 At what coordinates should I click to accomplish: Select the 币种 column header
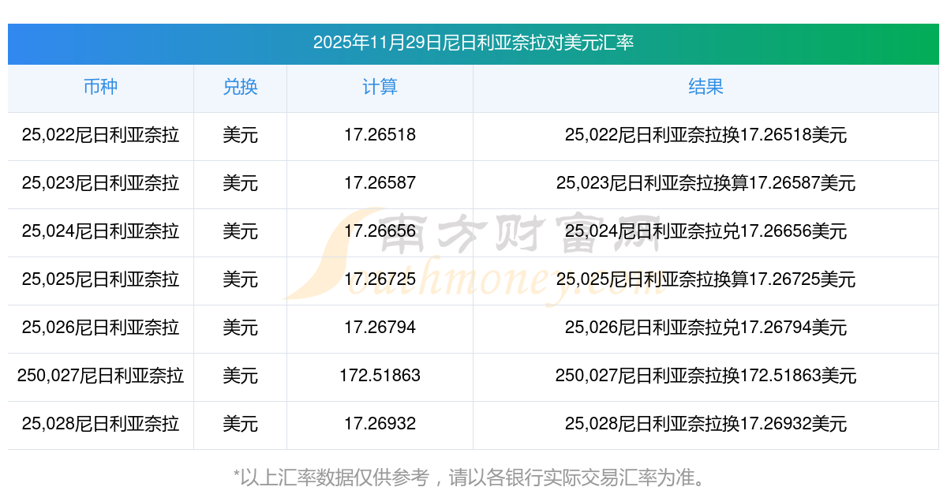click(100, 88)
